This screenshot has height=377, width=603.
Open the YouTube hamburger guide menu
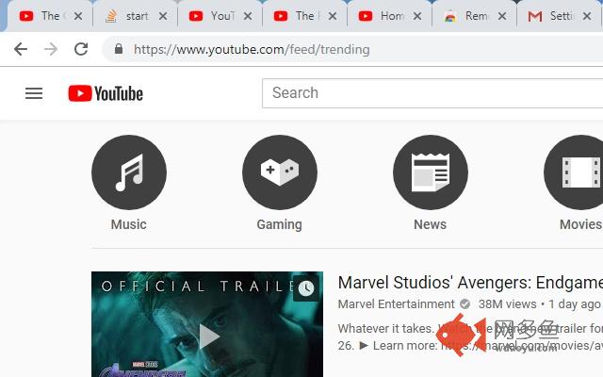click(34, 93)
